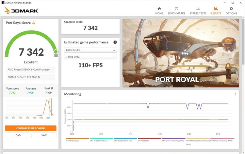Click the warning triangle beside Port Royal Score
Viewport: 245px width, 154px height.
[x=33, y=23]
